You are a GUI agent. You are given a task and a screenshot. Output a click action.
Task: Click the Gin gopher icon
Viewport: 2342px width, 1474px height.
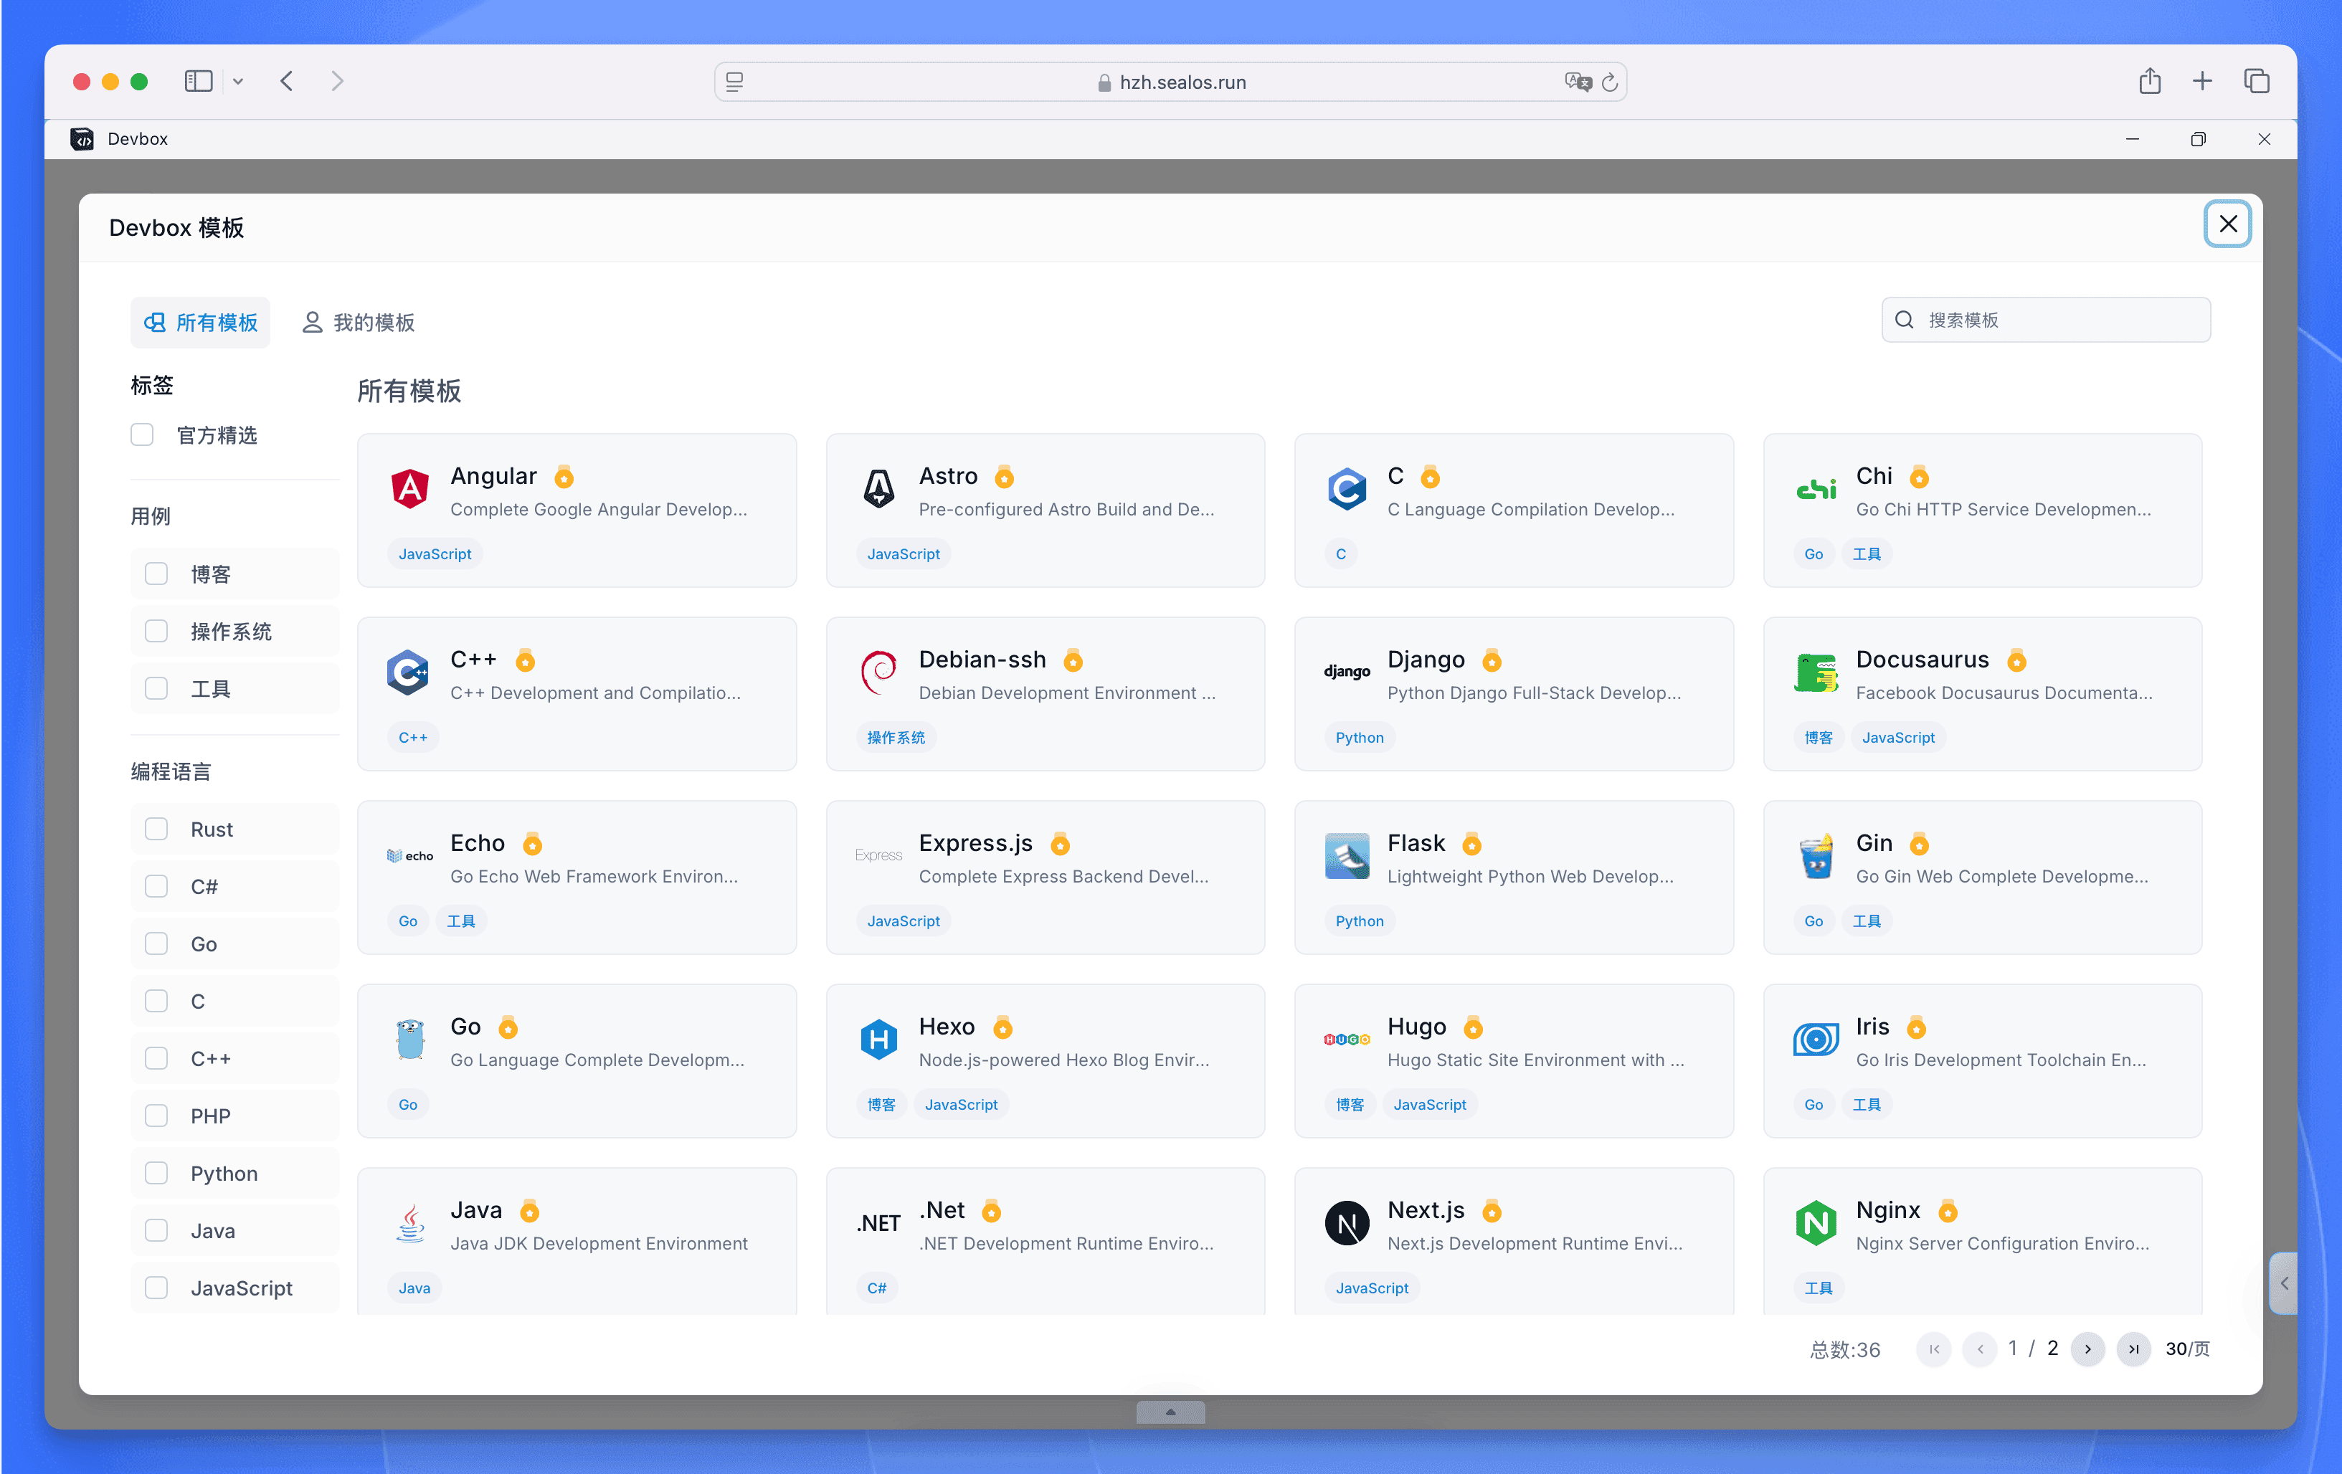(1816, 855)
